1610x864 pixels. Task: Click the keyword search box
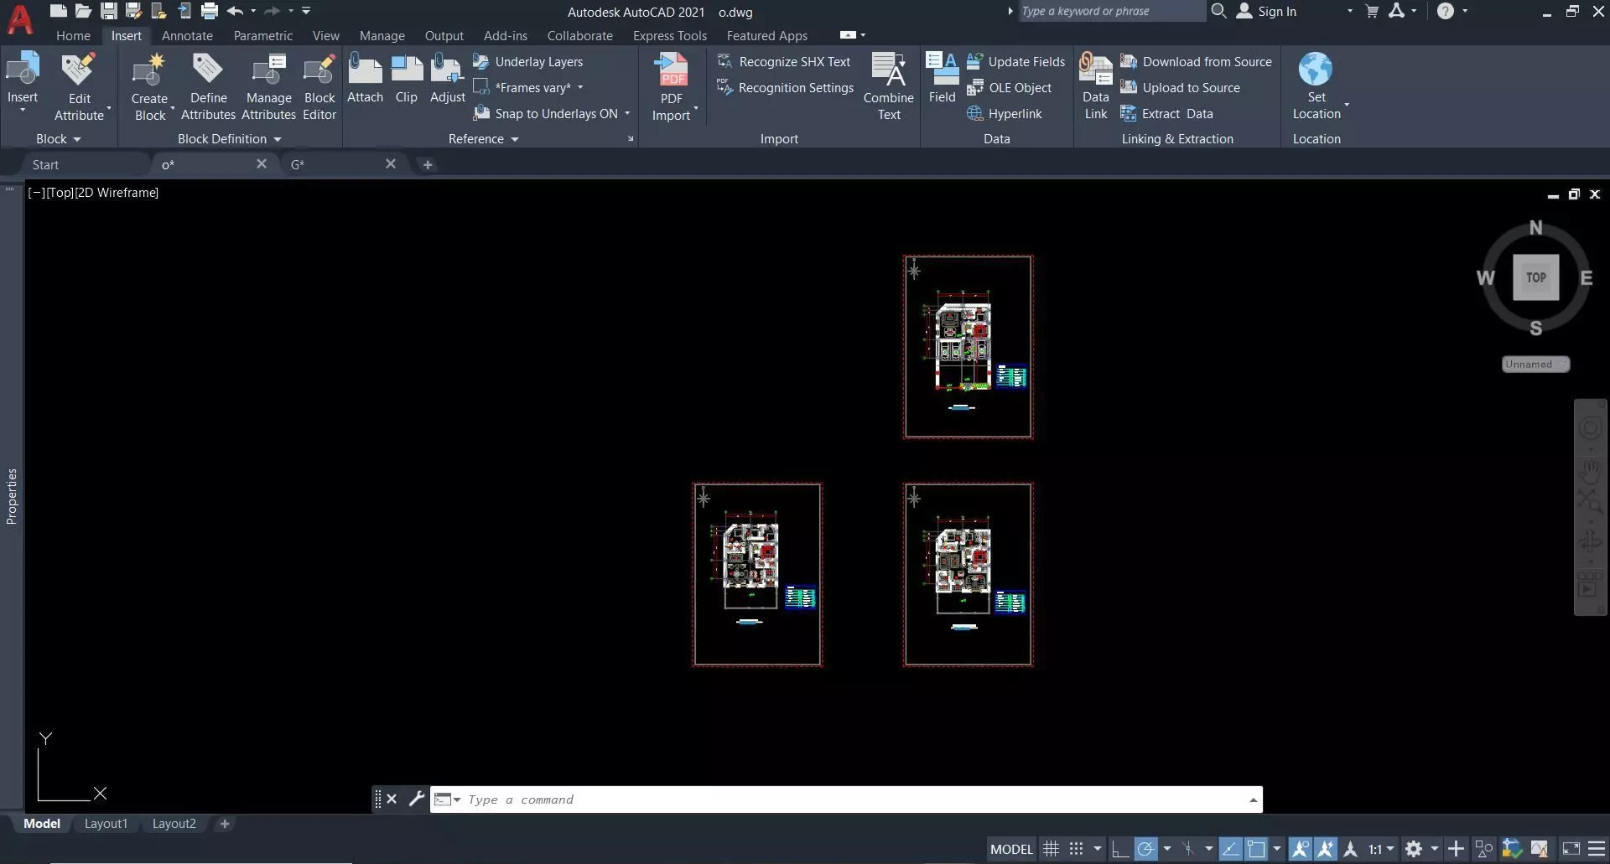tap(1111, 11)
